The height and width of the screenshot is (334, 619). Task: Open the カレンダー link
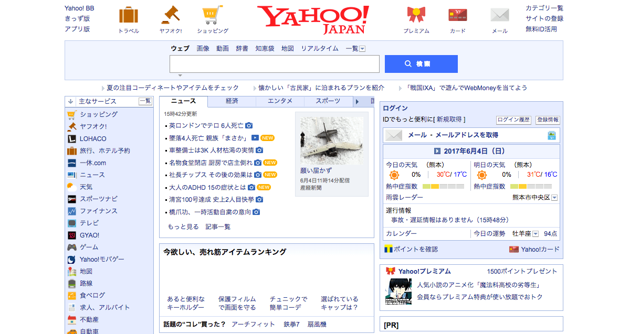click(401, 233)
